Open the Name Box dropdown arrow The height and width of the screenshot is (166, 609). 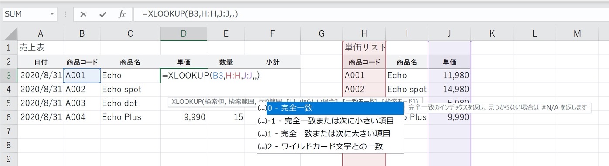52,14
